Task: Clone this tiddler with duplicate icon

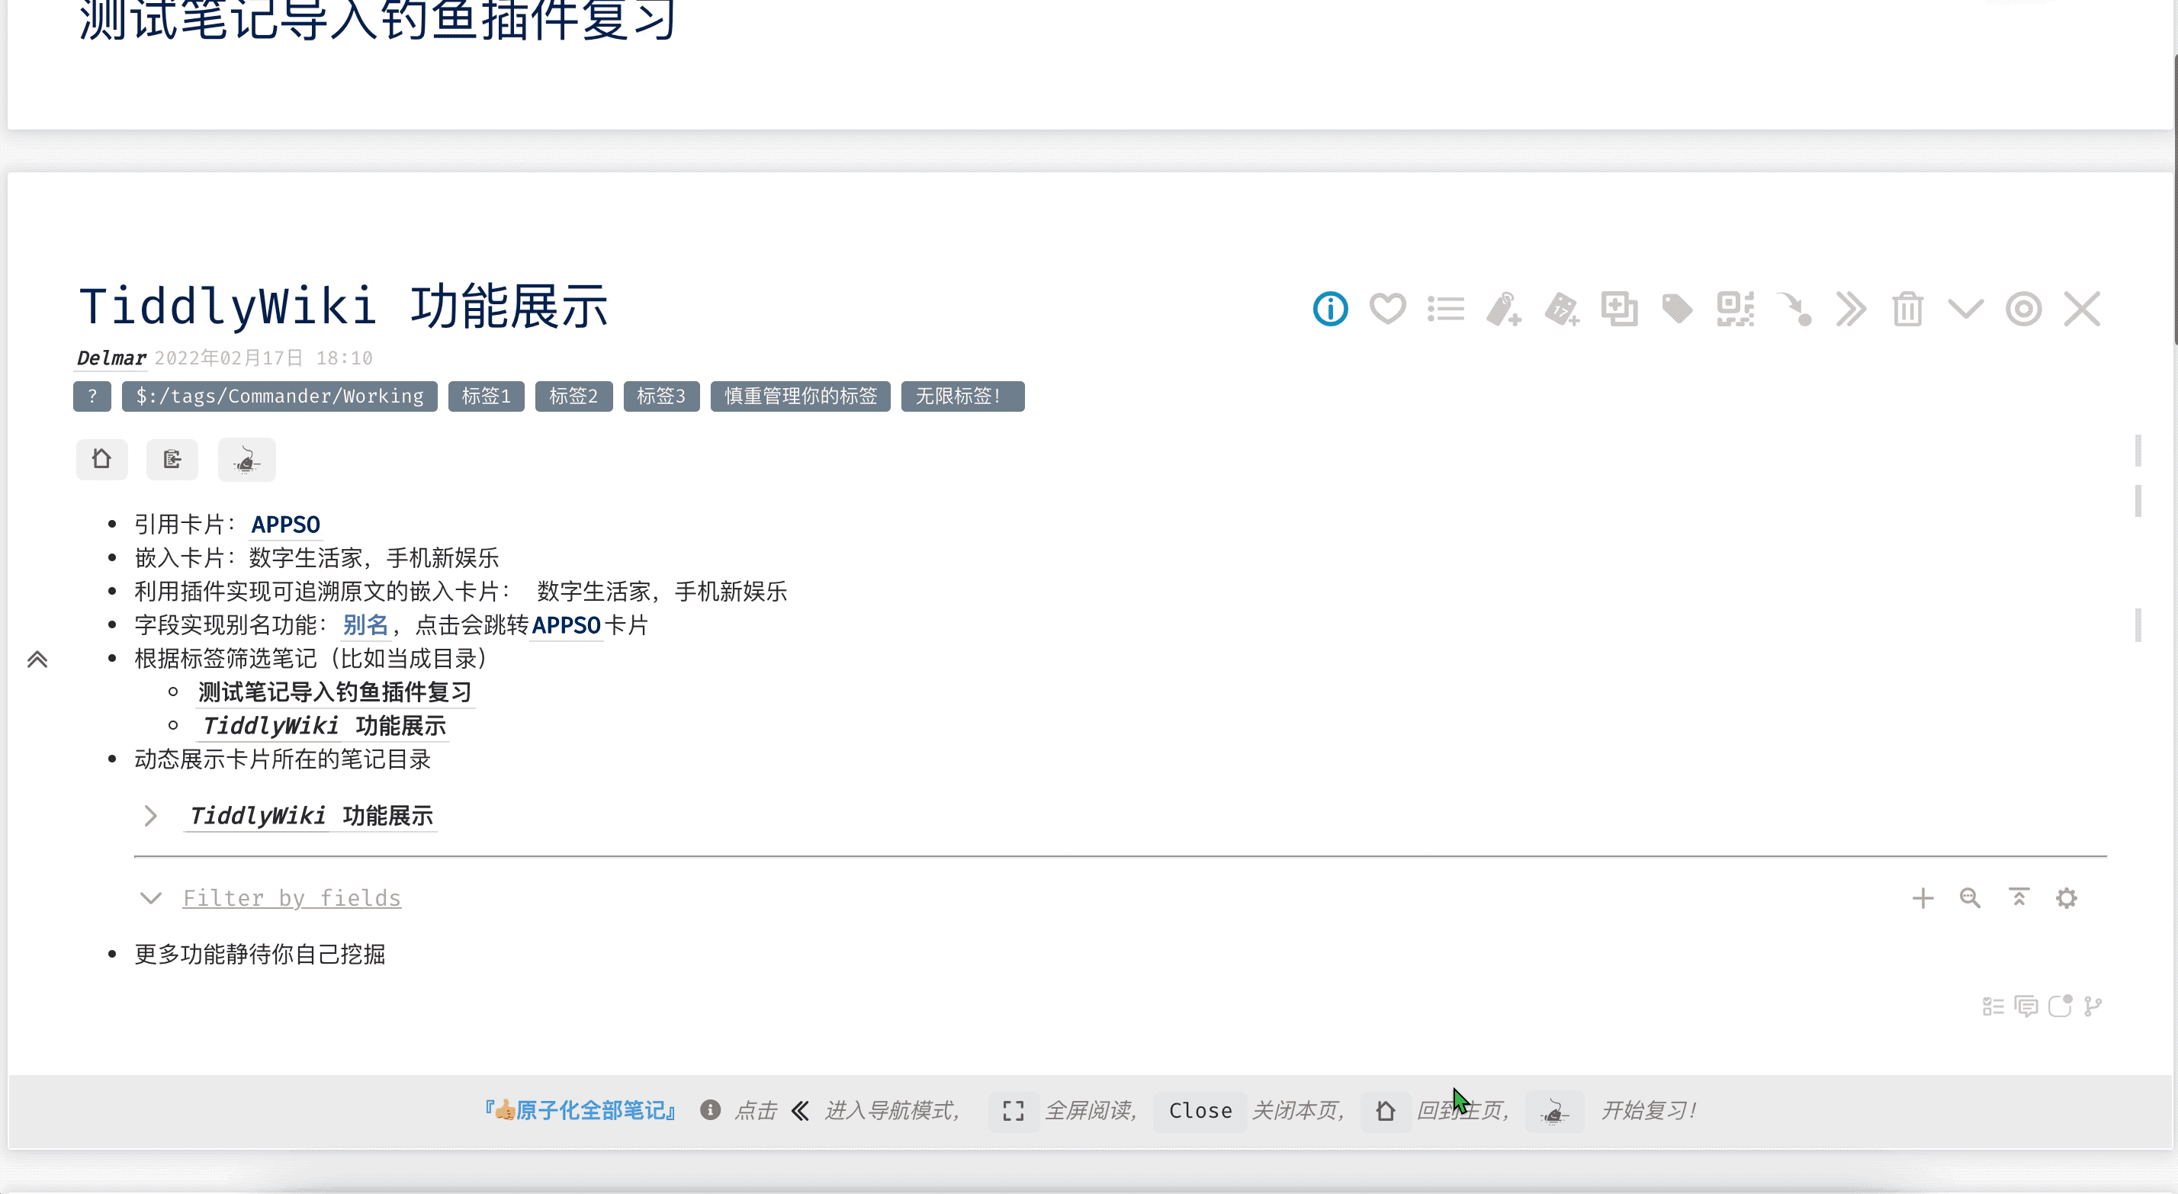Action: pyautogui.click(x=1619, y=309)
